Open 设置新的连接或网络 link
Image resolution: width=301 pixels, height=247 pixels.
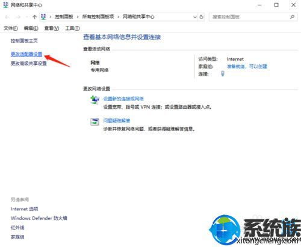(123, 99)
